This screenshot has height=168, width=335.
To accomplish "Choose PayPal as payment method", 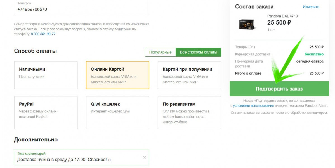I will (x=46, y=112).
